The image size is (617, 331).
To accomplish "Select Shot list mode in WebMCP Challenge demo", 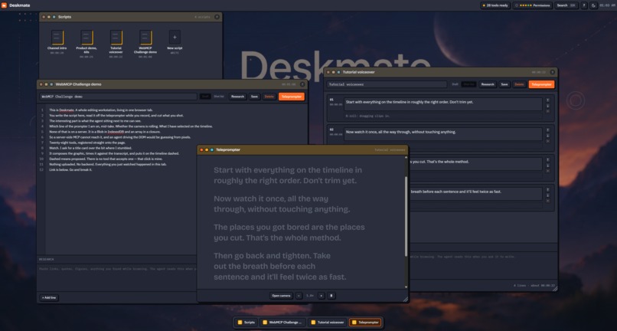I will tap(218, 97).
